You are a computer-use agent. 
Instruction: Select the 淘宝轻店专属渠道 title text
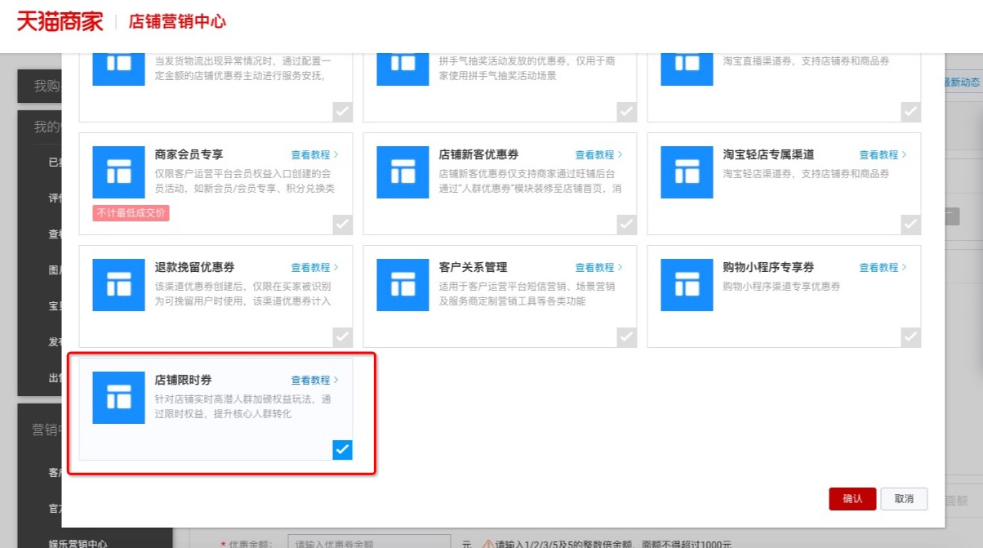point(768,154)
